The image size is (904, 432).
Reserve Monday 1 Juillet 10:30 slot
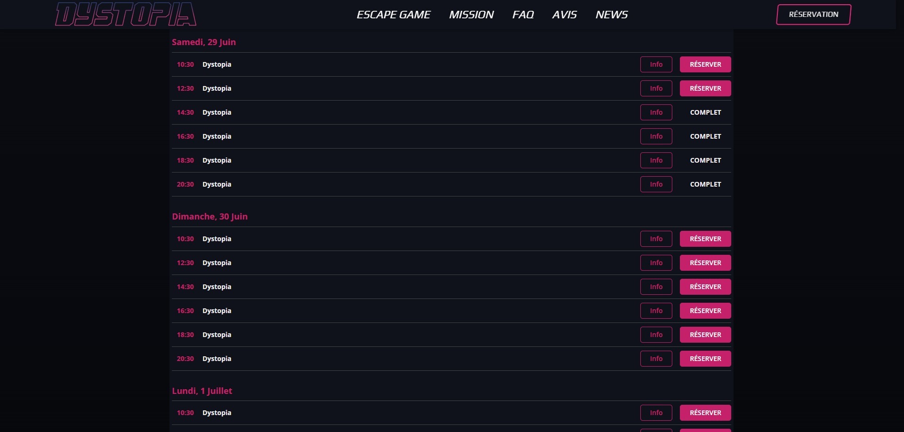pos(705,413)
